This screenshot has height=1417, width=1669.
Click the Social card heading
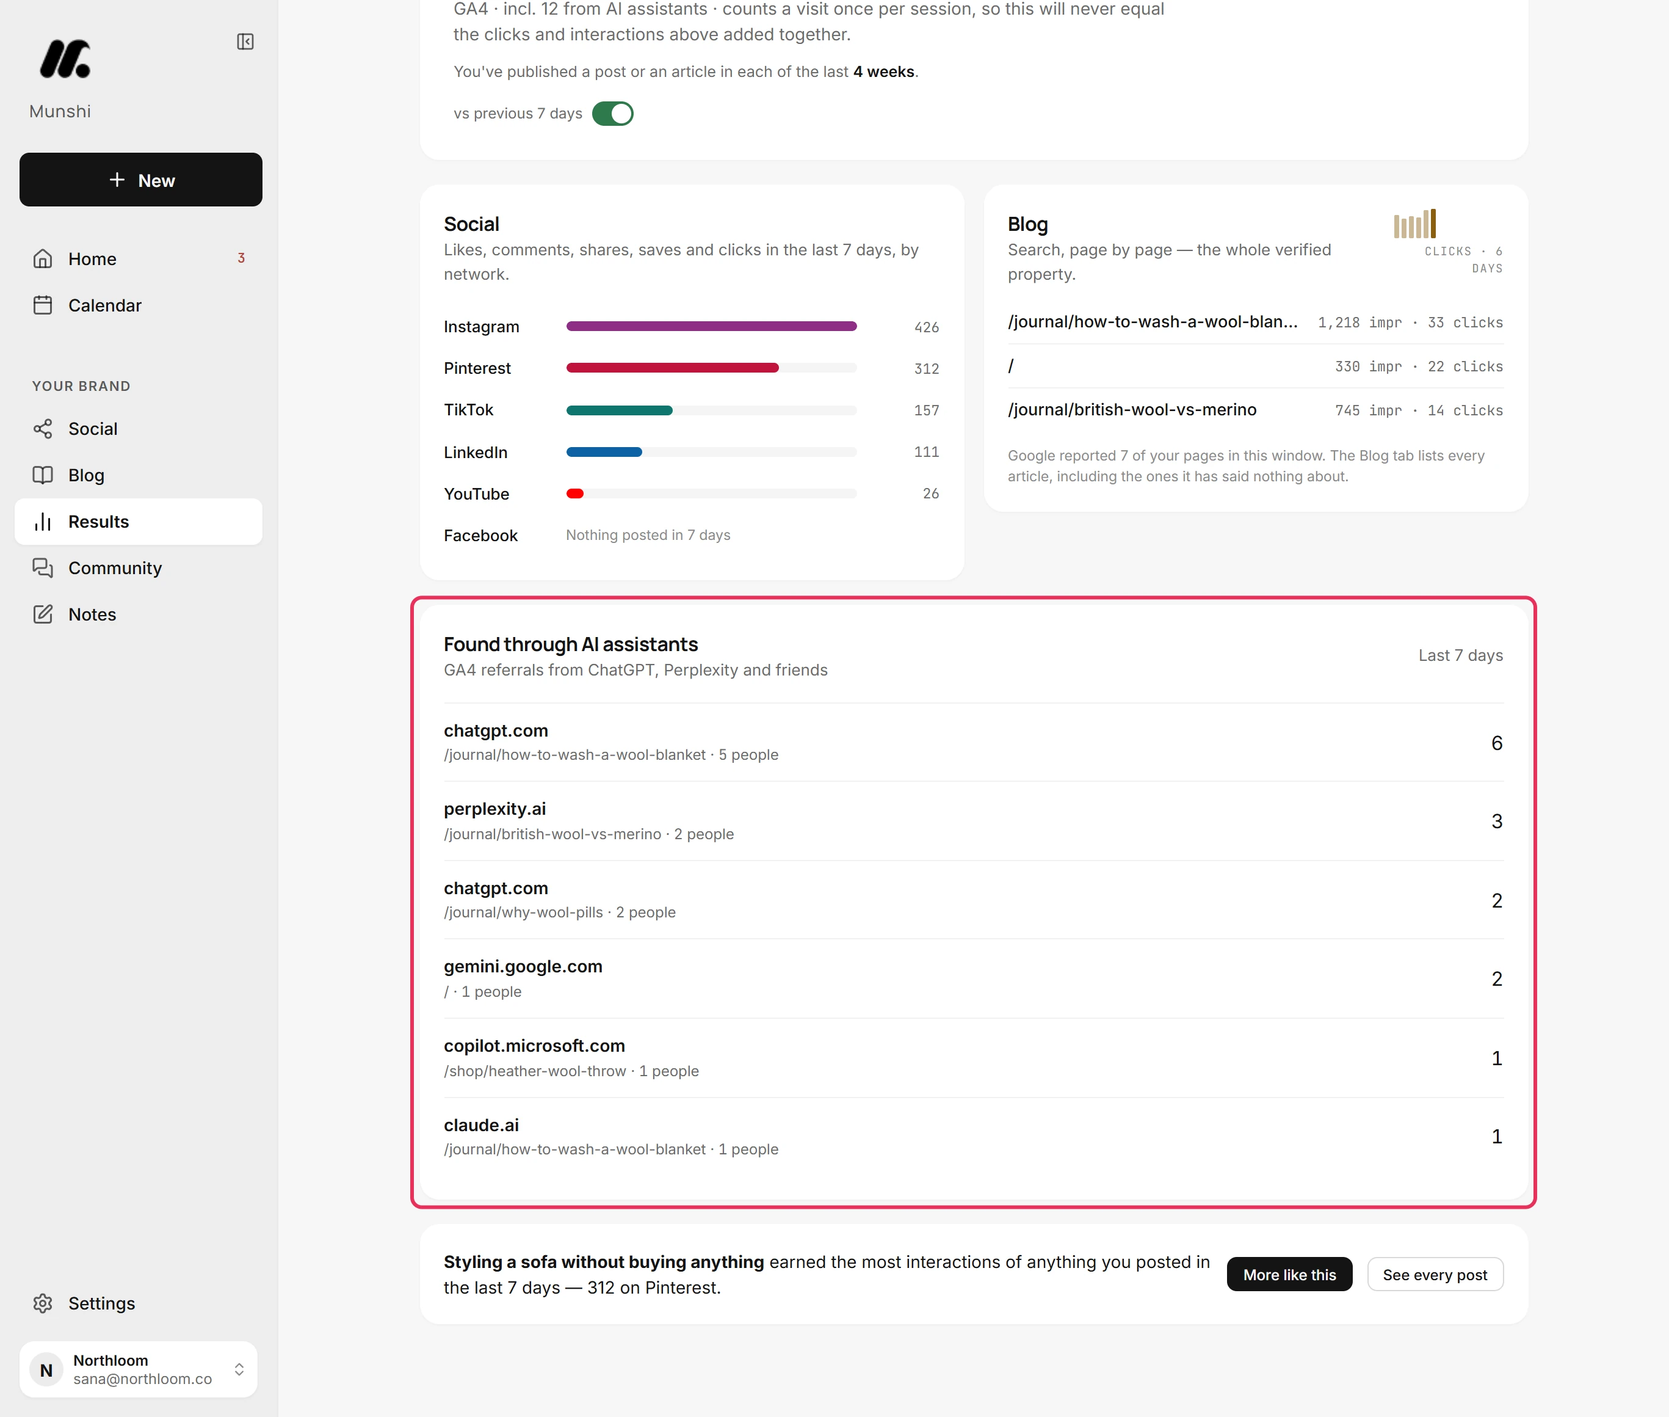tap(471, 224)
